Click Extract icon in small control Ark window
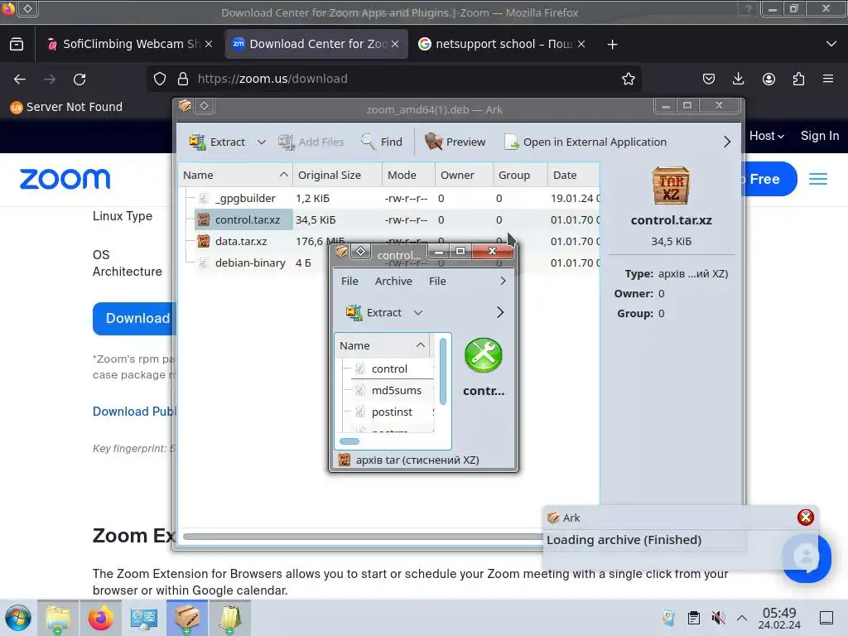Screen dimensions: 848x636 354,312
